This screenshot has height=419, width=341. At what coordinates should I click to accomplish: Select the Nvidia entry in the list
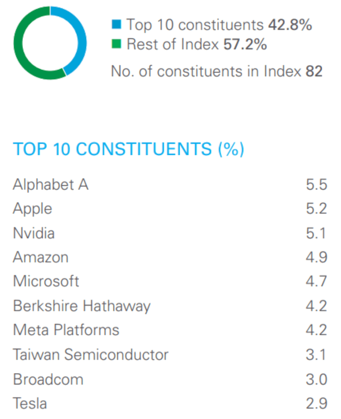click(x=34, y=233)
